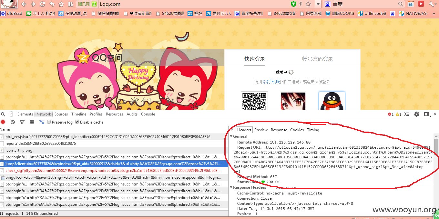This screenshot has height=219, width=439.
Task: Click into the Baidu search input field
Action: click(x=365, y=4)
